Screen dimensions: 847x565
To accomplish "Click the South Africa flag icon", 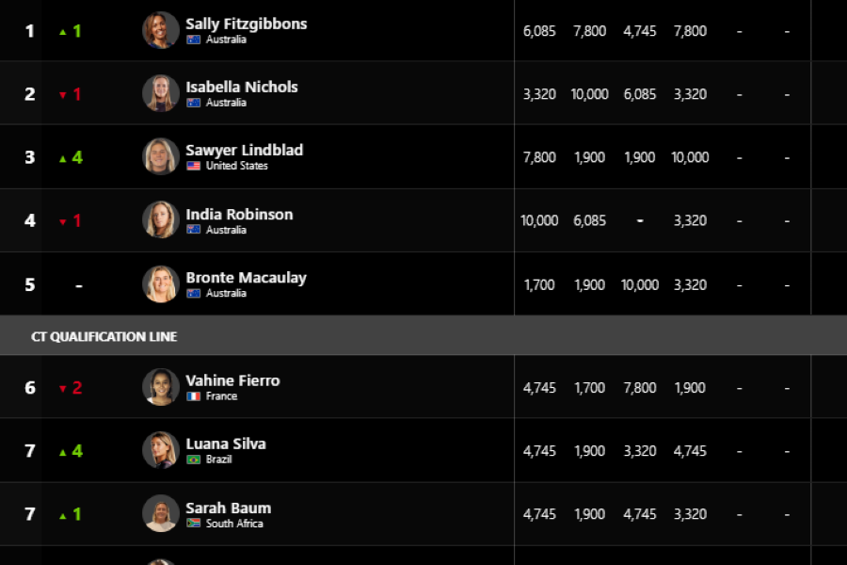I will [193, 524].
